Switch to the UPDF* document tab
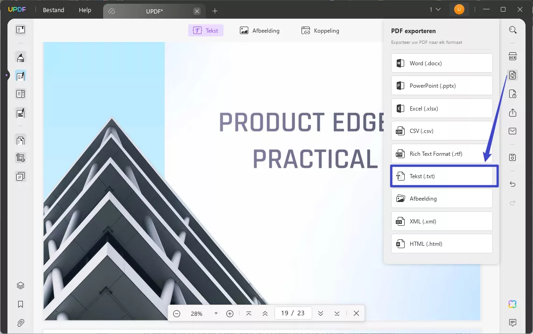Viewport: 533px width, 334px height. [x=154, y=11]
